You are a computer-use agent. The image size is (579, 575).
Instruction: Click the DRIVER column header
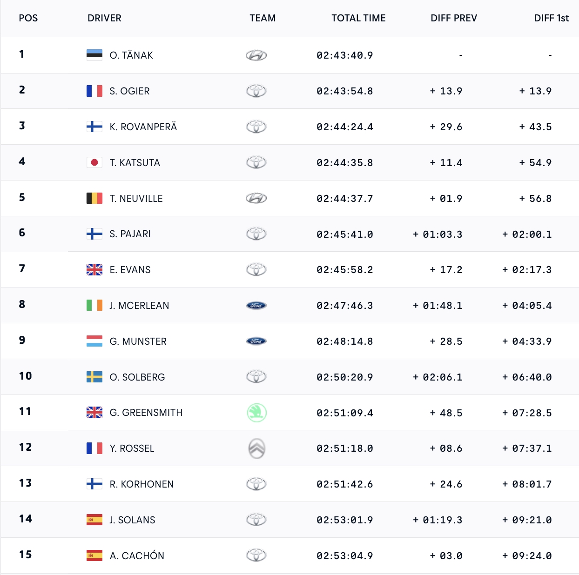click(x=104, y=18)
